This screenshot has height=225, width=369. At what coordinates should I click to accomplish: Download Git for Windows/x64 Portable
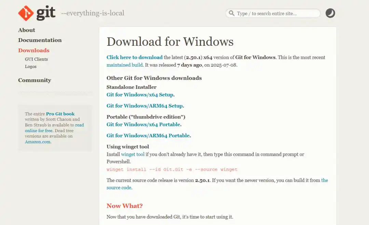point(143,124)
